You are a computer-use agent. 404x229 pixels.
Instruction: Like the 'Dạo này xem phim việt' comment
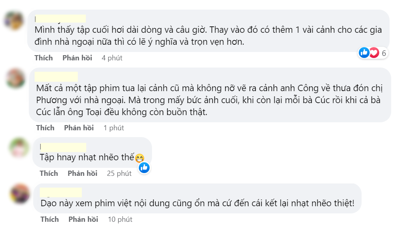tap(50, 219)
